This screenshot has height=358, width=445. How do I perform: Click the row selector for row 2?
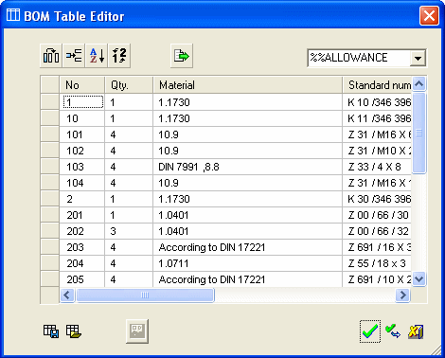pos(50,199)
